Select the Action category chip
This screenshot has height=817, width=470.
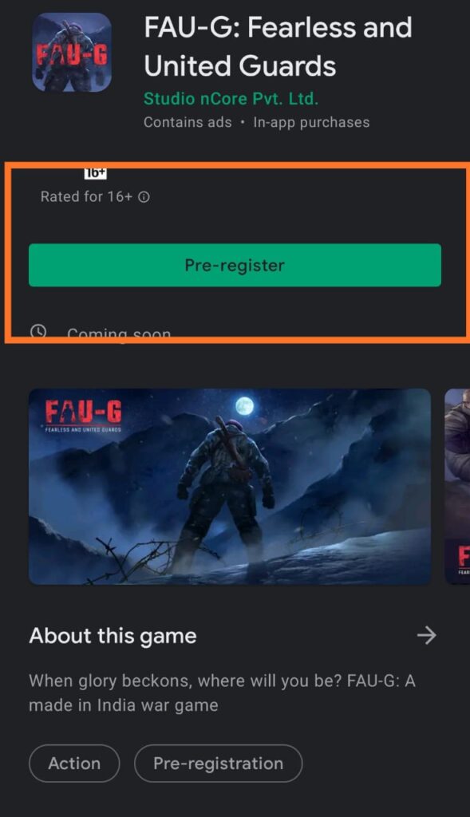[74, 764]
